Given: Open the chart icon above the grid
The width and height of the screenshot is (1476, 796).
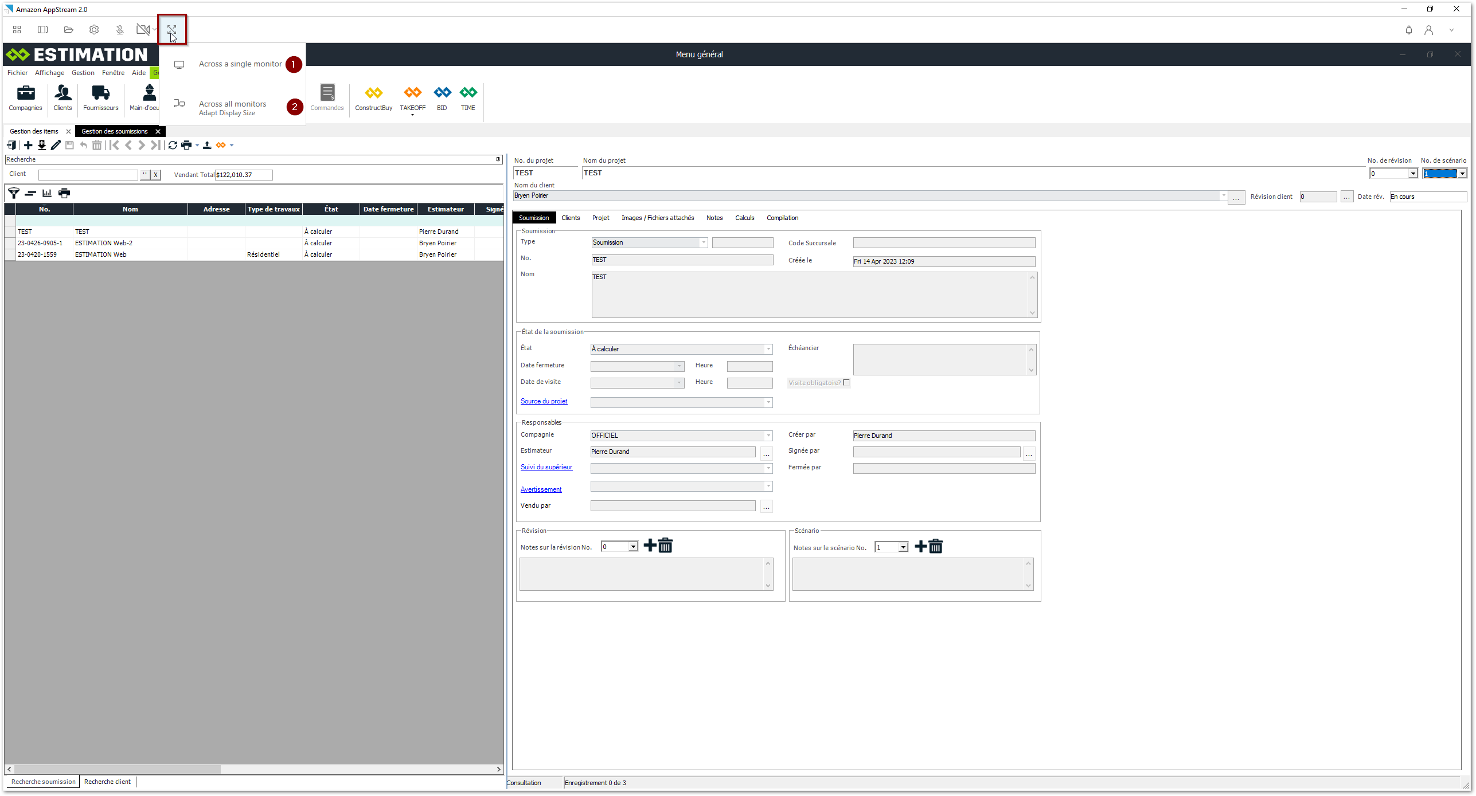Looking at the screenshot, I should (x=47, y=194).
